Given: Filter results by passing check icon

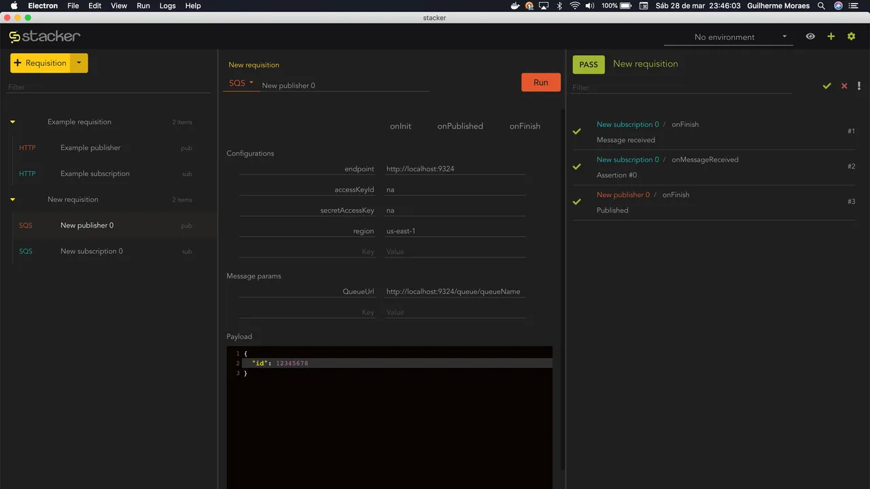Looking at the screenshot, I should (x=826, y=86).
